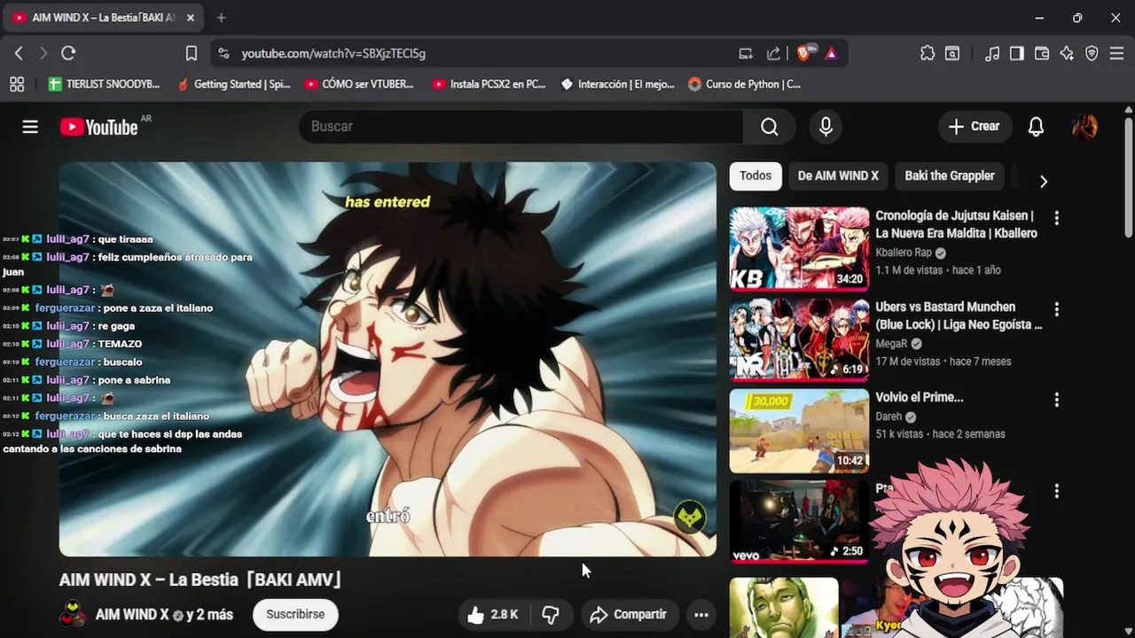Viewport: 1135px width, 638px height.
Task: Bookmark this page using the bookmark icon
Action: [191, 53]
